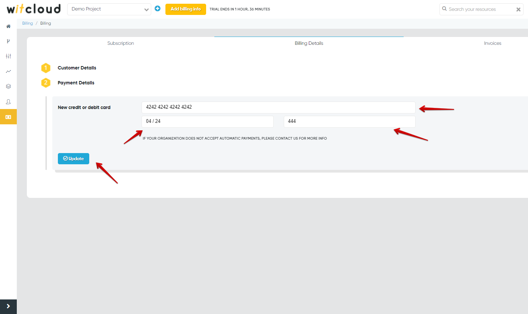Click the New credit or debit card label
Image resolution: width=528 pixels, height=314 pixels.
pos(84,108)
